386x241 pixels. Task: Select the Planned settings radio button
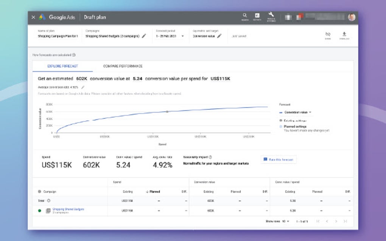click(280, 127)
